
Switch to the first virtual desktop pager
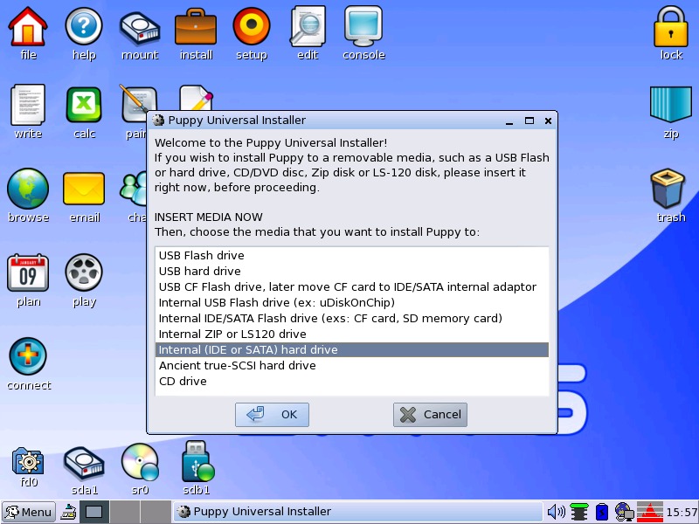94,512
